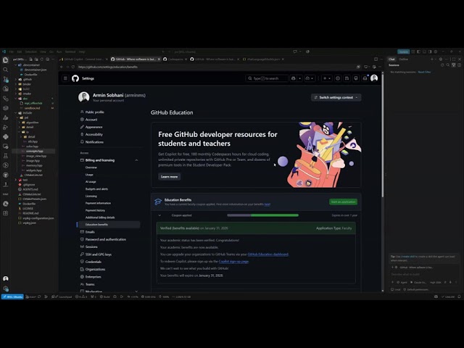The width and height of the screenshot is (464, 348).
Task: Go back in the embedded browser
Action: click(x=62, y=67)
